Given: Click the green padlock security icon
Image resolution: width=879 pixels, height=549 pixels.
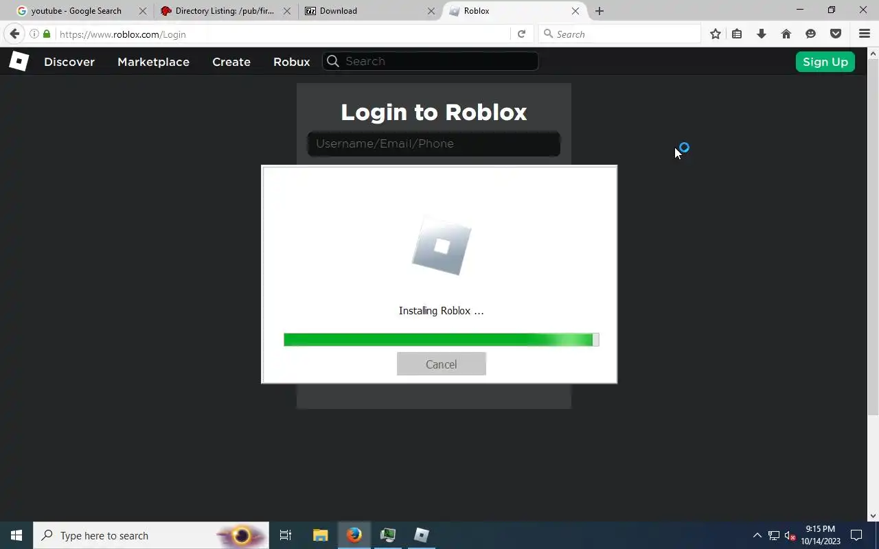Looking at the screenshot, I should 47,34.
